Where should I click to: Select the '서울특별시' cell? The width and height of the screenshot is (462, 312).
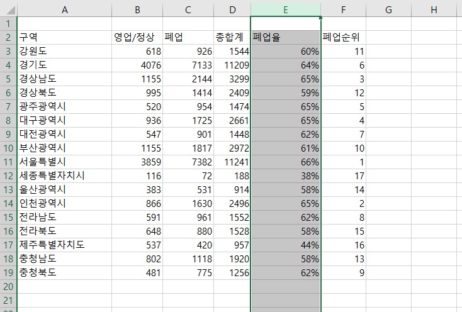[65, 162]
